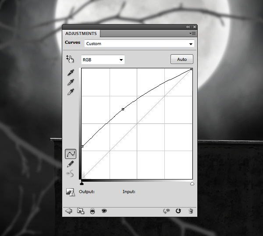Viewport: 263px width, 236px height.
Task: Pick the gray point eyedropper
Action: tap(71, 82)
